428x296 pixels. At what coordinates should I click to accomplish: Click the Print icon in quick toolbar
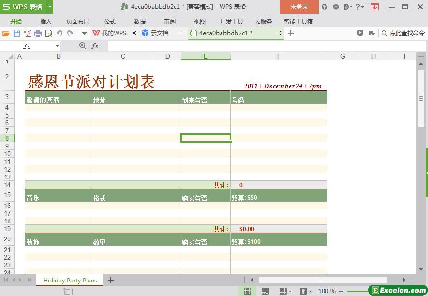[x=38, y=33]
